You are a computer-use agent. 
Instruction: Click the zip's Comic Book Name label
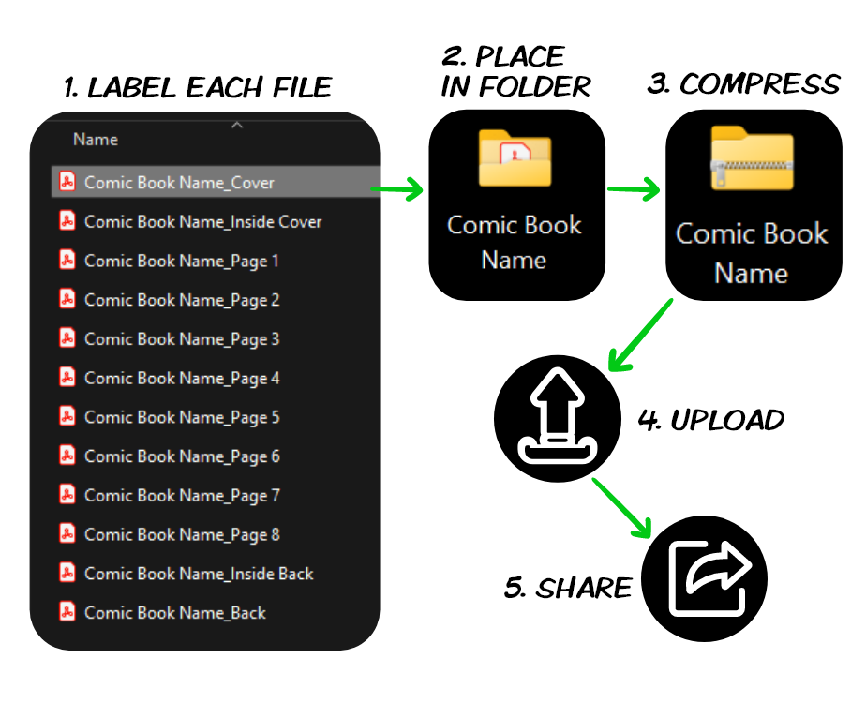[x=752, y=253]
